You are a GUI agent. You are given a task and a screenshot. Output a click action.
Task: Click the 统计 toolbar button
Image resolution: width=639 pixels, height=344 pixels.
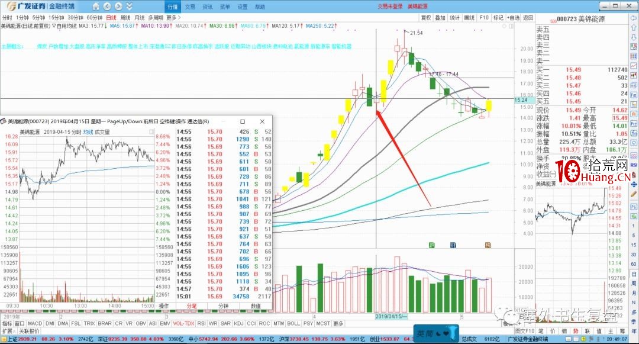(x=454, y=18)
